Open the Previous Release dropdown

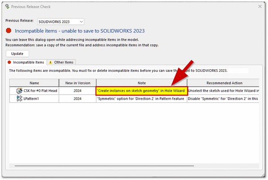point(61,22)
